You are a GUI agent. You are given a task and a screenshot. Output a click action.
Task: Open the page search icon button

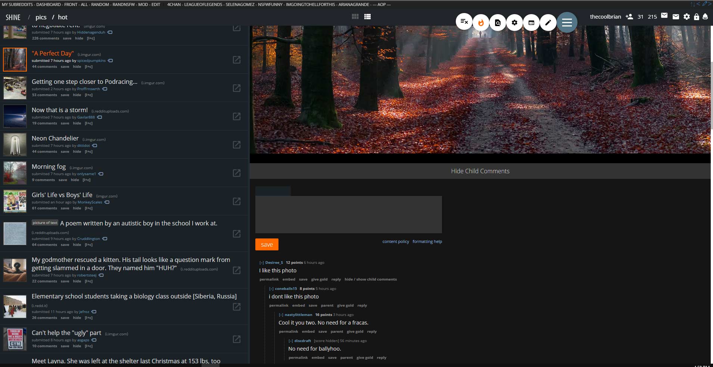point(498,22)
